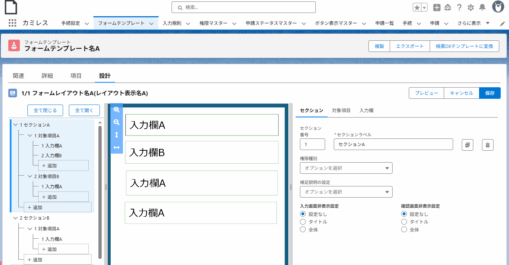Fit canvas to width horizontal arrows icon

[x=116, y=147]
